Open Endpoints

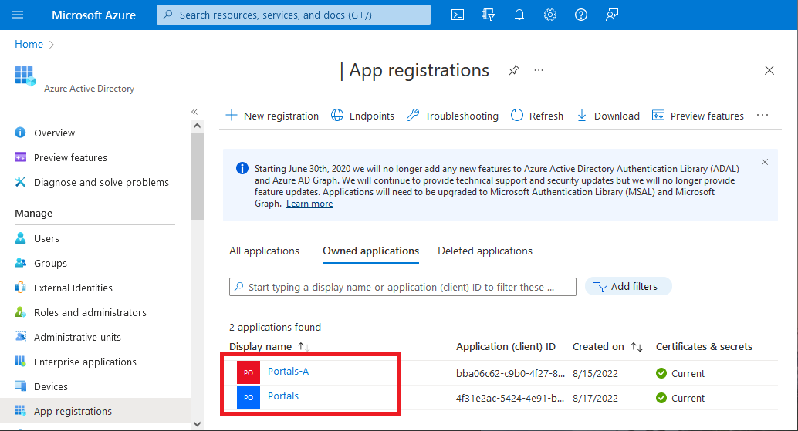363,116
